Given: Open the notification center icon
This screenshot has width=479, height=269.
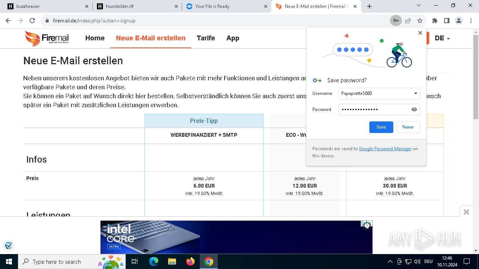Looking at the screenshot, I should pos(467,262).
